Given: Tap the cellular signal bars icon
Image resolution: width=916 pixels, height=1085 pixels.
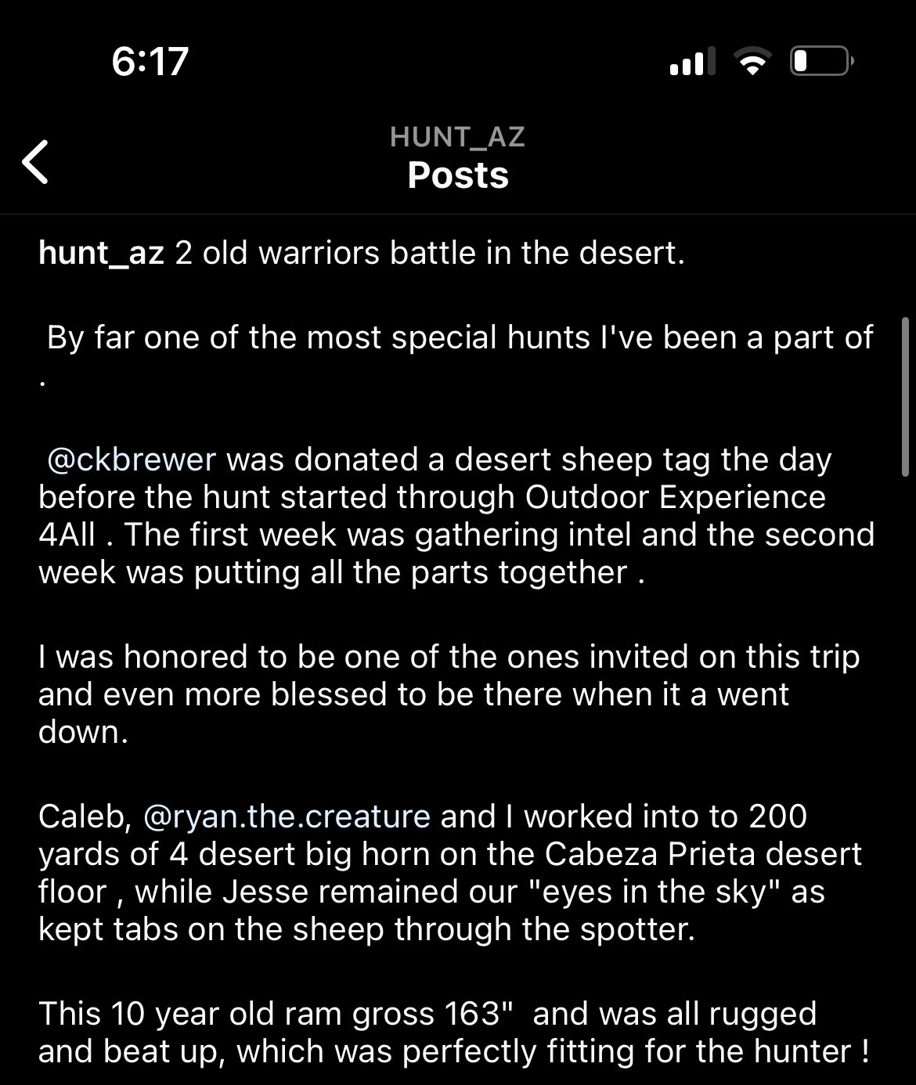Looking at the screenshot, I should 692,61.
